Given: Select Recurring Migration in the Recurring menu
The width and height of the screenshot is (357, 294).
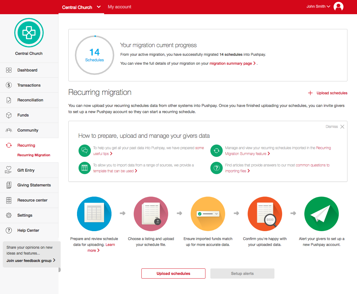Looking at the screenshot, I should pos(34,155).
